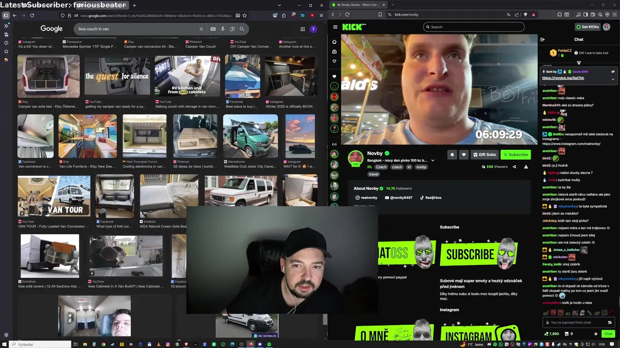620x348 pixels.
Task: Open the Kick following heart sidebar icon
Action: click(334, 61)
